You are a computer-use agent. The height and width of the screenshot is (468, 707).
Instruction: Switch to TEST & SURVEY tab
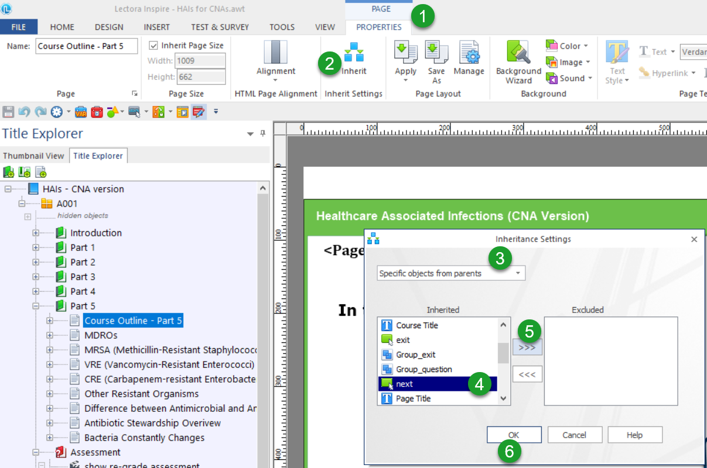click(x=220, y=27)
